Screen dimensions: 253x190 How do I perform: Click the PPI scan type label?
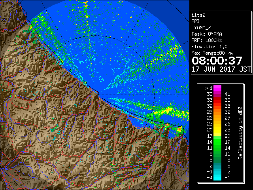point(195,21)
